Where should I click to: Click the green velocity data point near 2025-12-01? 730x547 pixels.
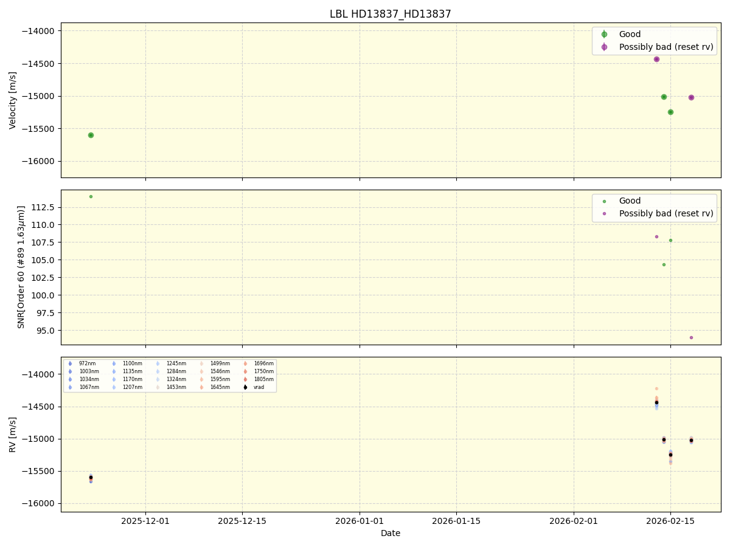tap(90, 136)
